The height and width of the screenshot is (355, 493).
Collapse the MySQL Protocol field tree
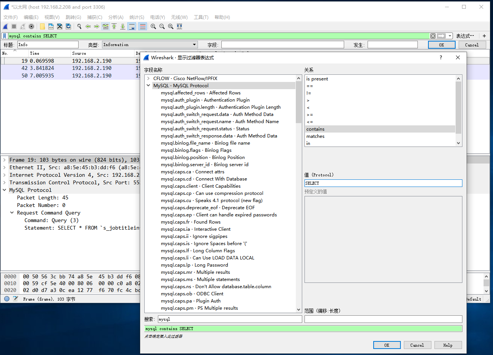pyautogui.click(x=148, y=85)
